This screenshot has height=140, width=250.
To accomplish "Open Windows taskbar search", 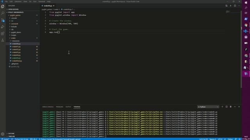I will click(x=246, y=8).
